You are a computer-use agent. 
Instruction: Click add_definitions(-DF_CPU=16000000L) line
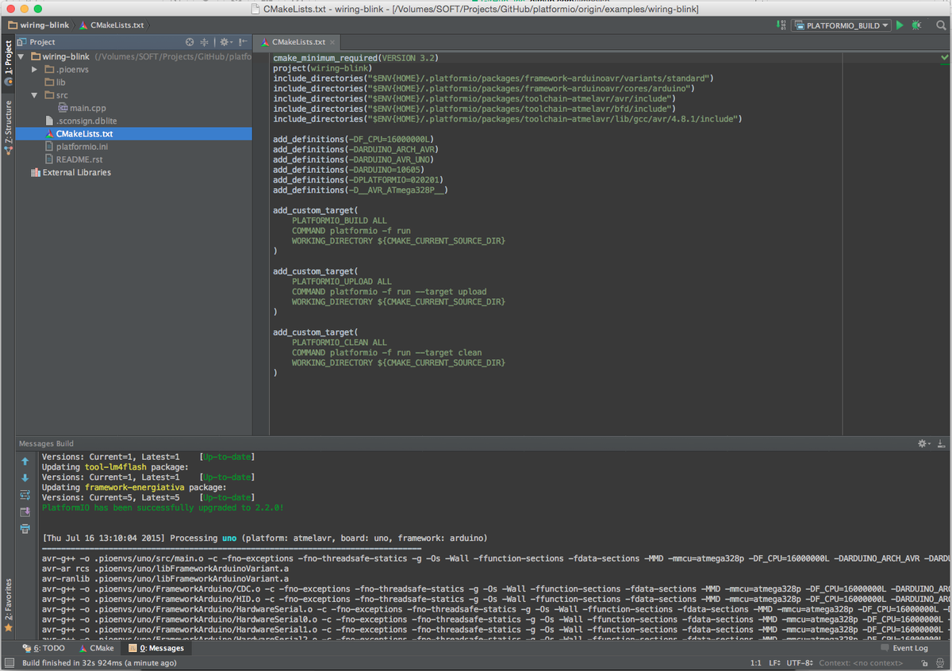[354, 139]
